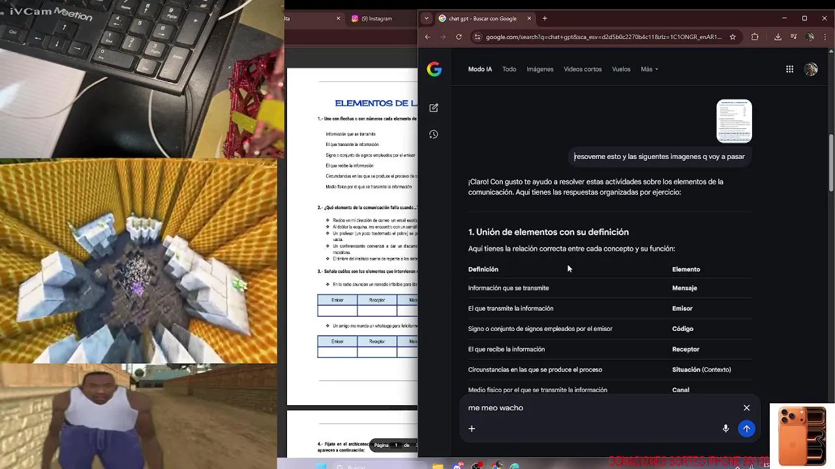Go back in Chrome
Image resolution: width=835 pixels, height=469 pixels.
[427, 37]
